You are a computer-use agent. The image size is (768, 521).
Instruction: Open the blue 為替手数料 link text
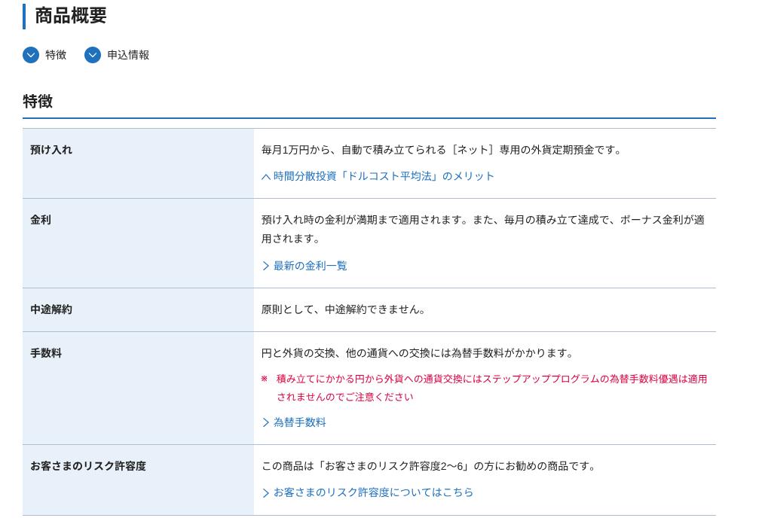[x=299, y=422]
